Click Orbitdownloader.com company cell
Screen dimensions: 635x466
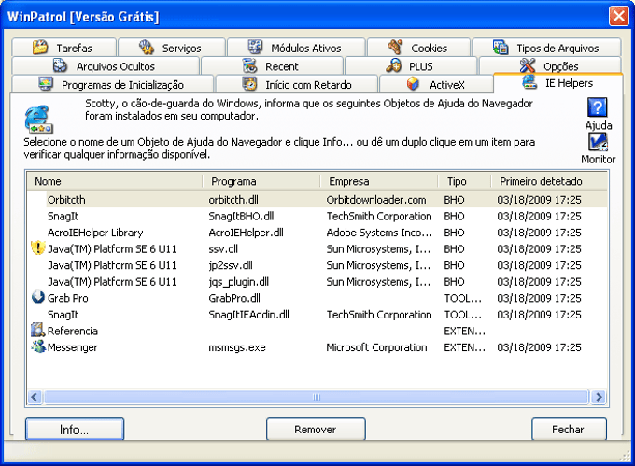(x=376, y=200)
